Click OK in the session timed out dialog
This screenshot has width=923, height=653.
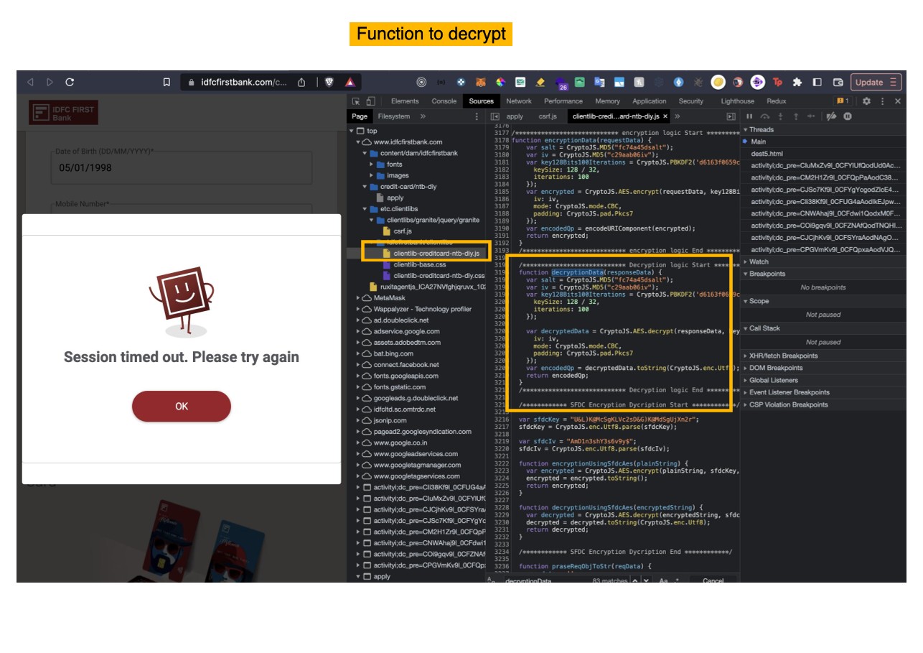182,407
